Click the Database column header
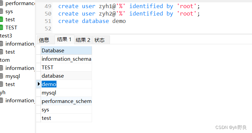The width and height of the screenshot is (252, 133). (x=66, y=51)
